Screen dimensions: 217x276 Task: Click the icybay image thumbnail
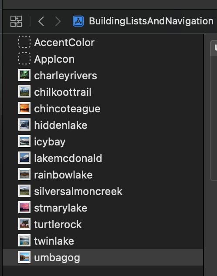24,141
